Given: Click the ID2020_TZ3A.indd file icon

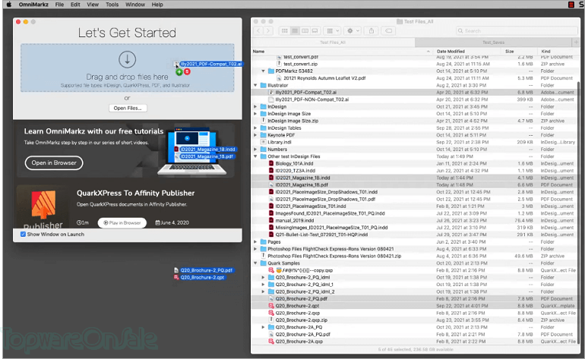Looking at the screenshot, I should point(271,171).
